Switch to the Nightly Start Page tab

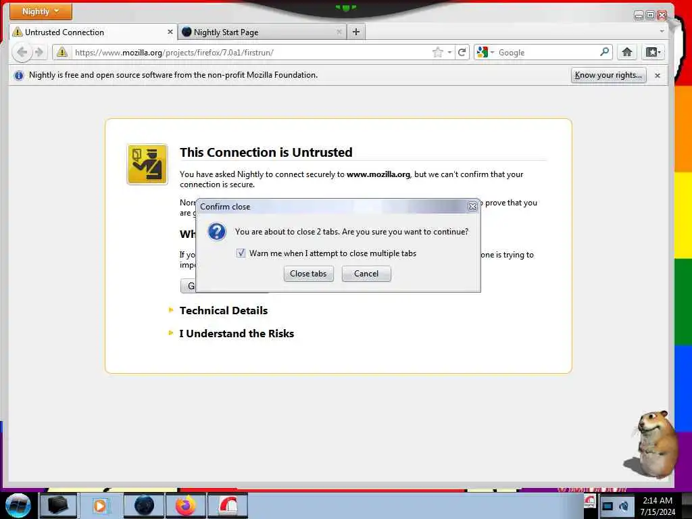(x=262, y=32)
